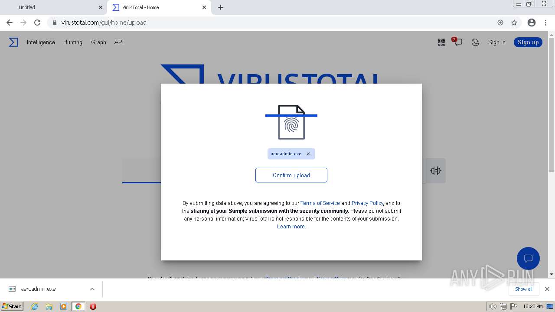Toggle dark mode moon icon
The height and width of the screenshot is (312, 555).
(475, 42)
